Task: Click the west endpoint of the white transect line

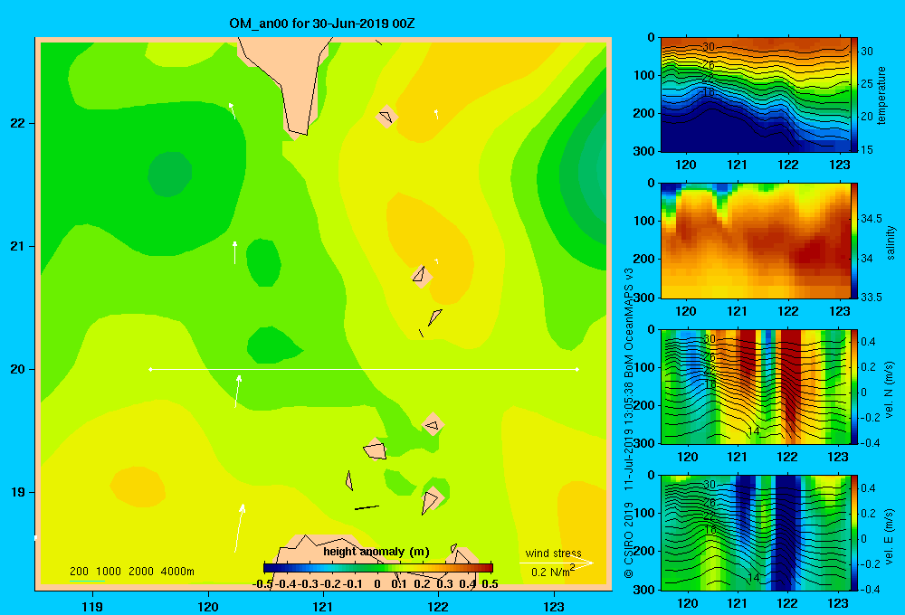Action: pos(150,369)
